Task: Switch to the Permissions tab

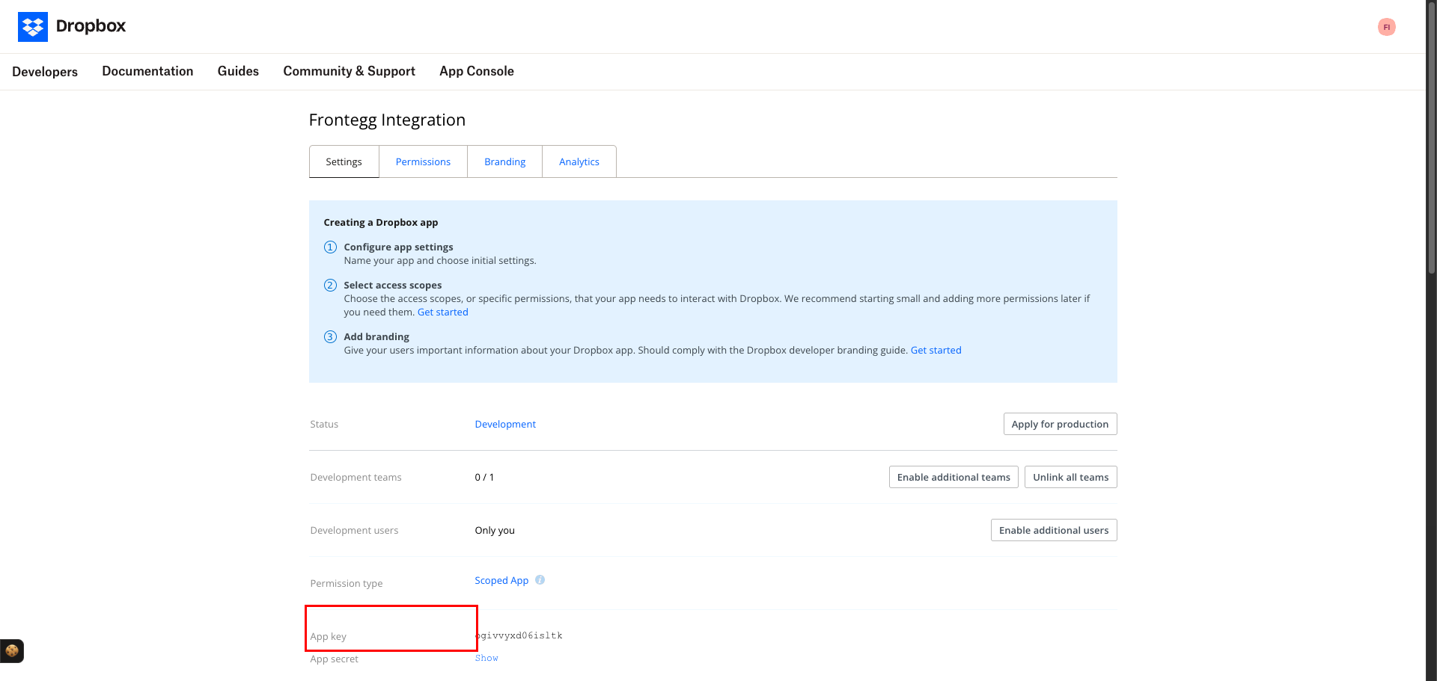Action: (423, 161)
